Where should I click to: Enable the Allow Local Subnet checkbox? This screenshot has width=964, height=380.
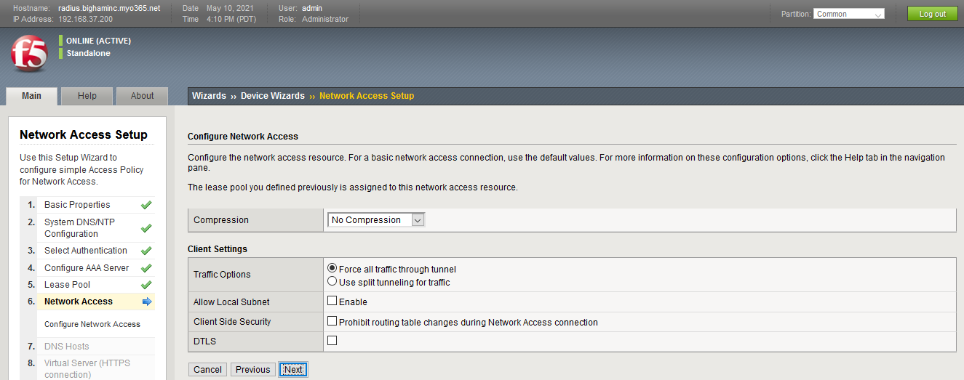[x=332, y=301]
